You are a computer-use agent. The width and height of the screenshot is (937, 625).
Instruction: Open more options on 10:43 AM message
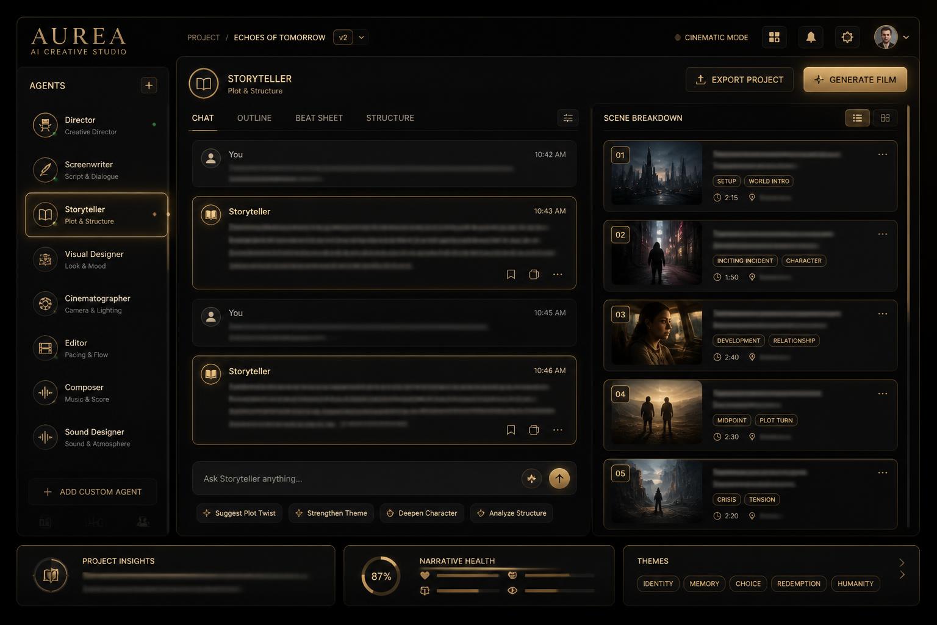[558, 275]
